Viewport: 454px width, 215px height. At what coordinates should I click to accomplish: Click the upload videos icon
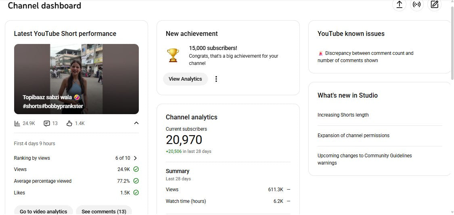(x=399, y=5)
